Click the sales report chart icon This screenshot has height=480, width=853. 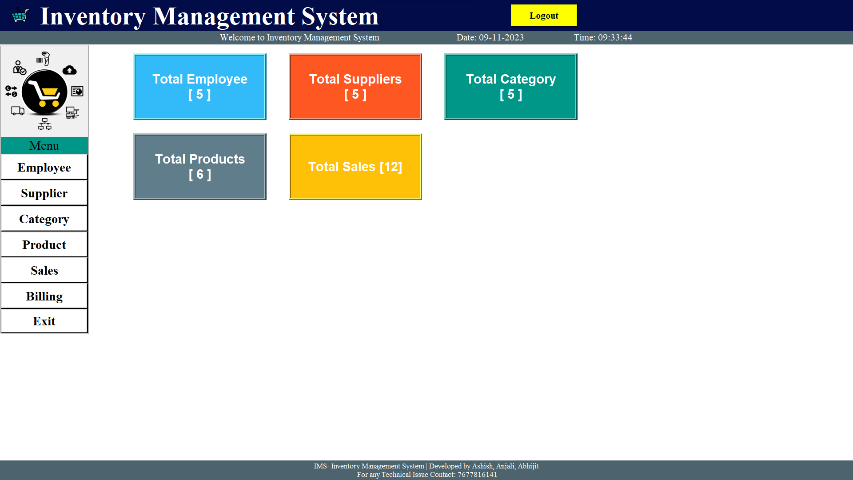pyautogui.click(x=76, y=92)
